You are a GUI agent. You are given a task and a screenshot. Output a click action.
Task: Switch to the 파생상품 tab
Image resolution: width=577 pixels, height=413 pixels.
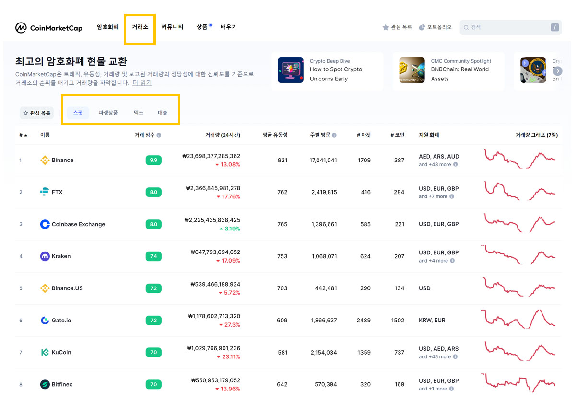(108, 113)
